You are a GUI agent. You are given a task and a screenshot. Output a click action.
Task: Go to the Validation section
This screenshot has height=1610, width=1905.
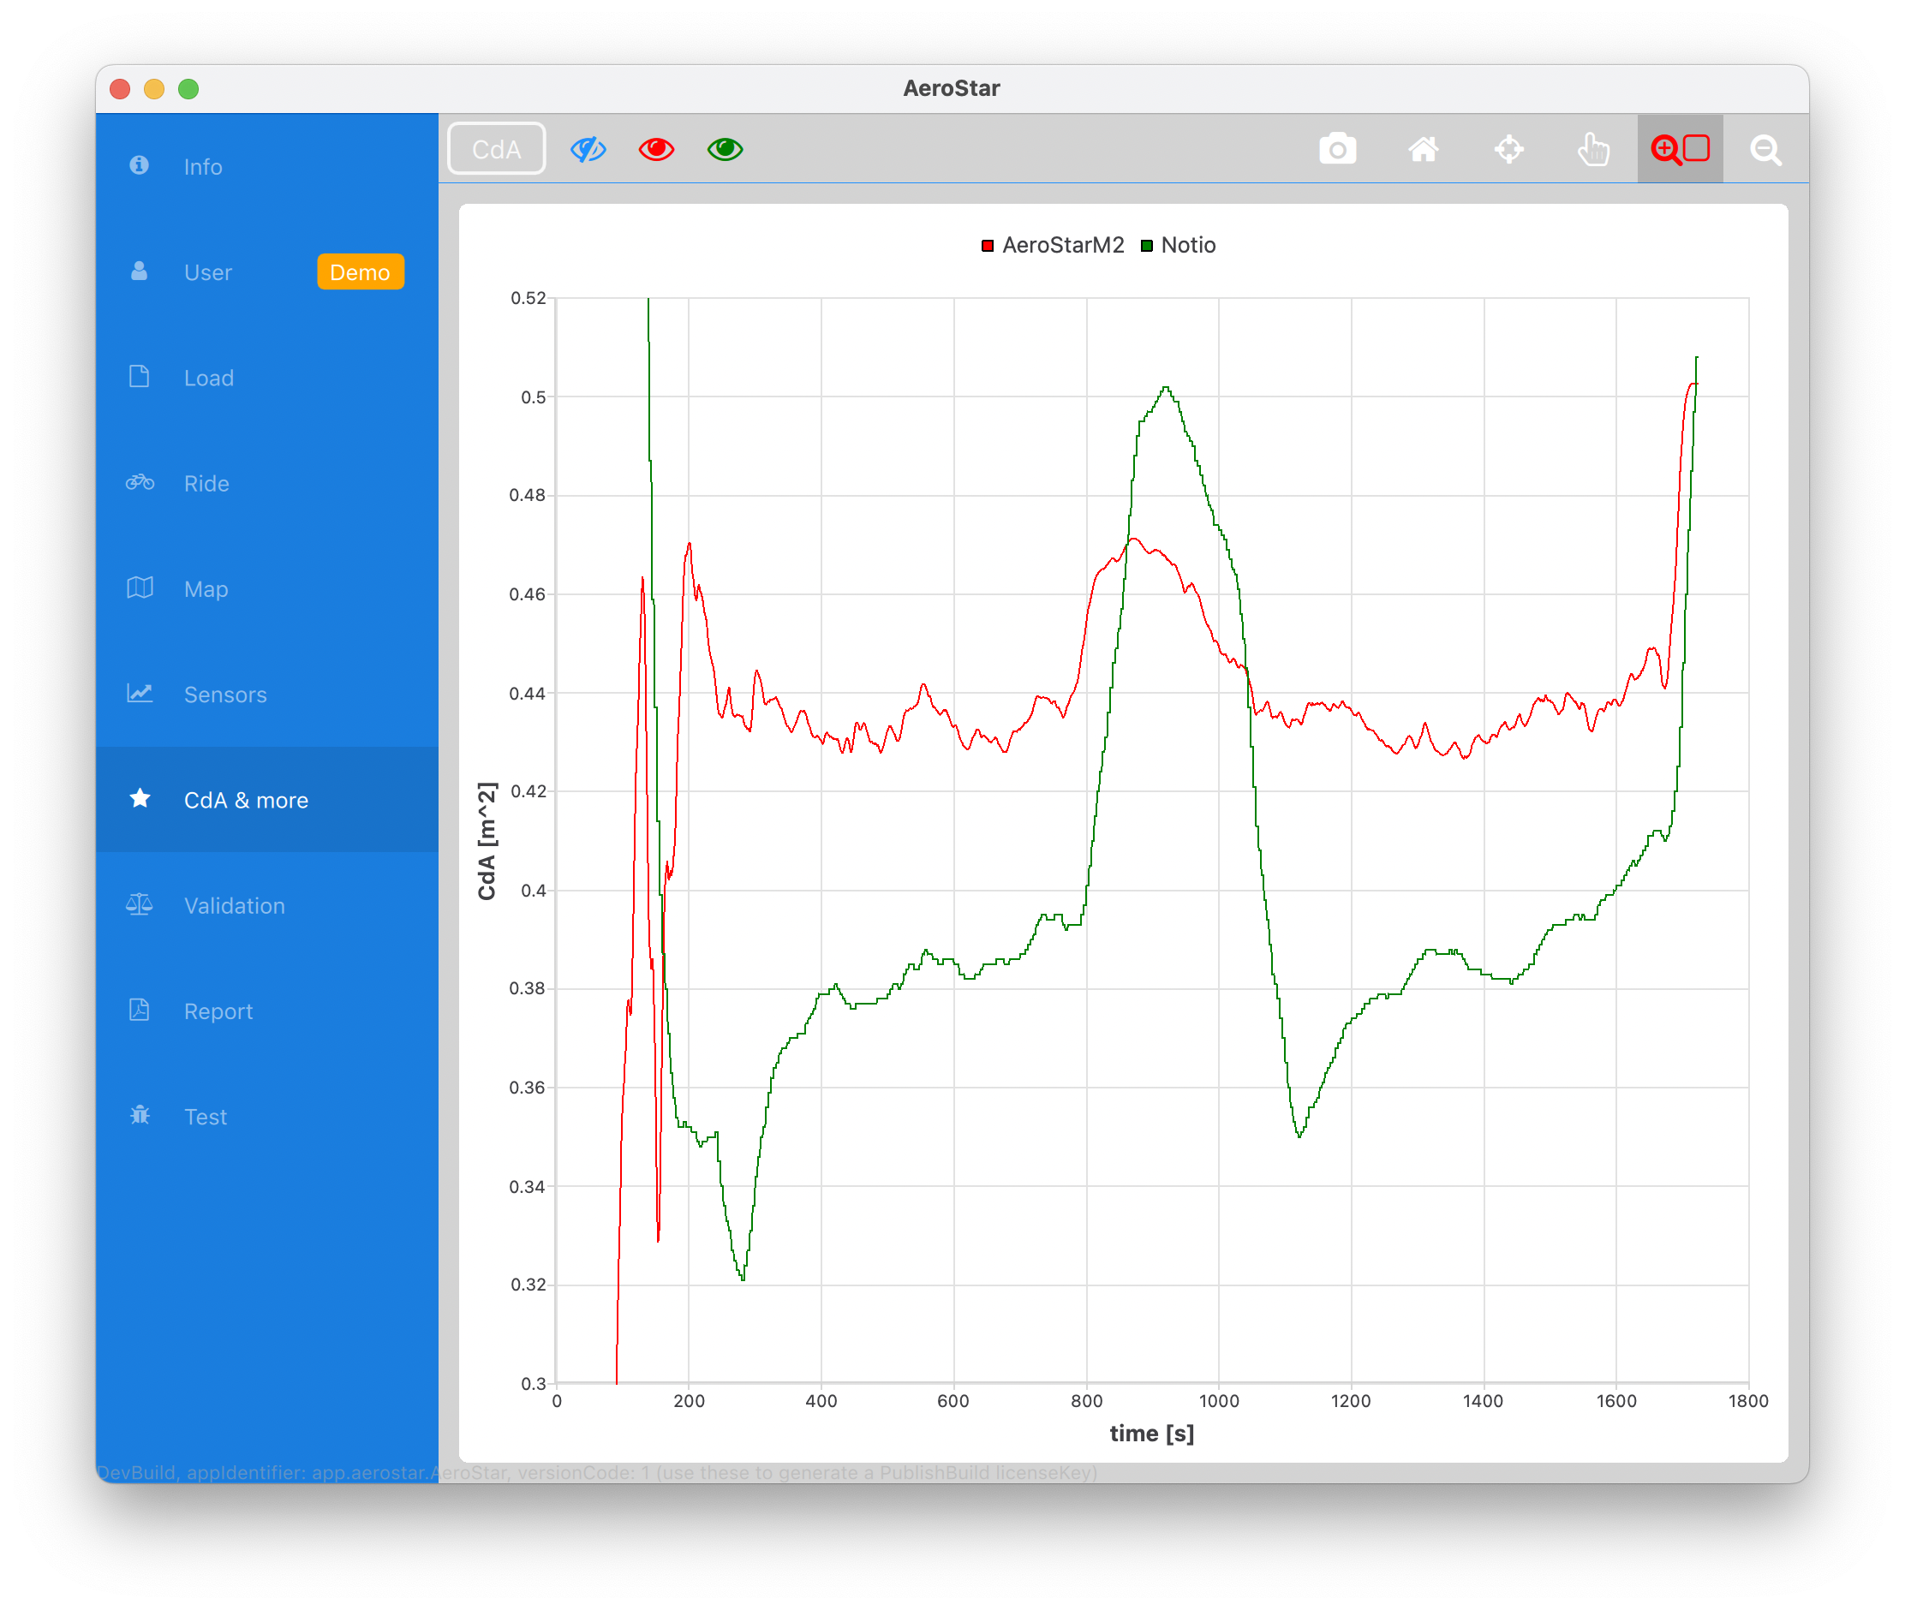point(234,905)
